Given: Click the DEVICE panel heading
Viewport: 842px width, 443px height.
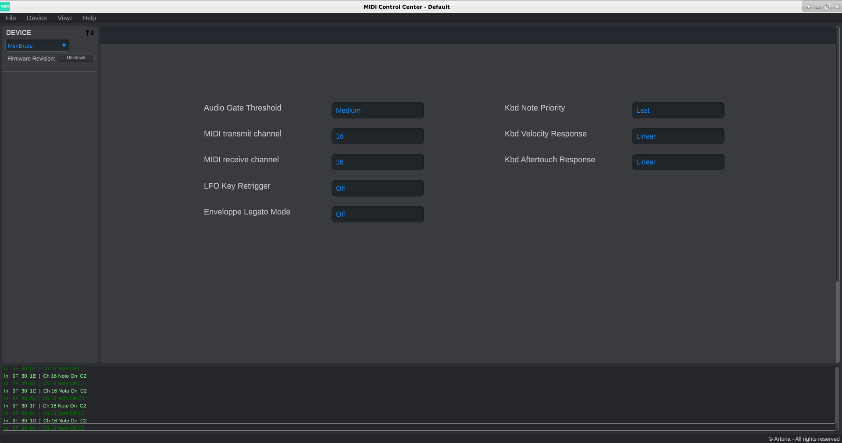Looking at the screenshot, I should 18,33.
